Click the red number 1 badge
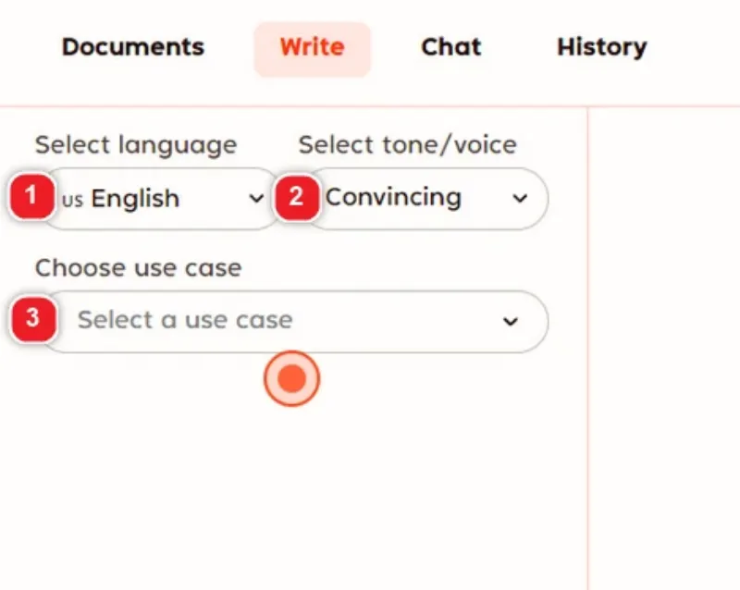This screenshot has width=740, height=590. (31, 196)
